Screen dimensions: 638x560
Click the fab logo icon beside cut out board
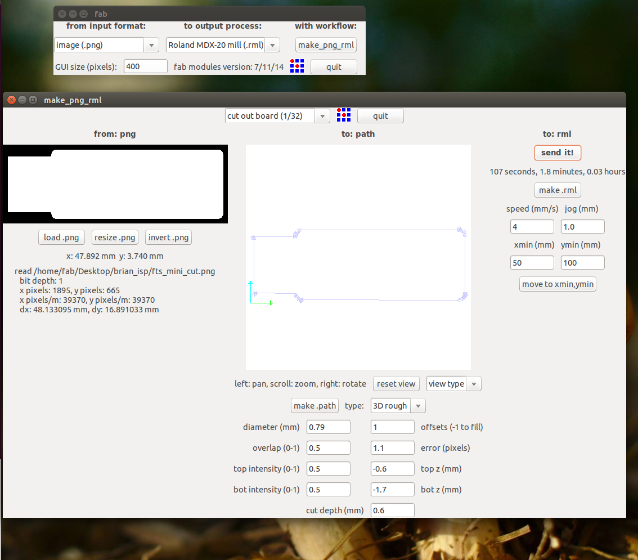click(344, 115)
